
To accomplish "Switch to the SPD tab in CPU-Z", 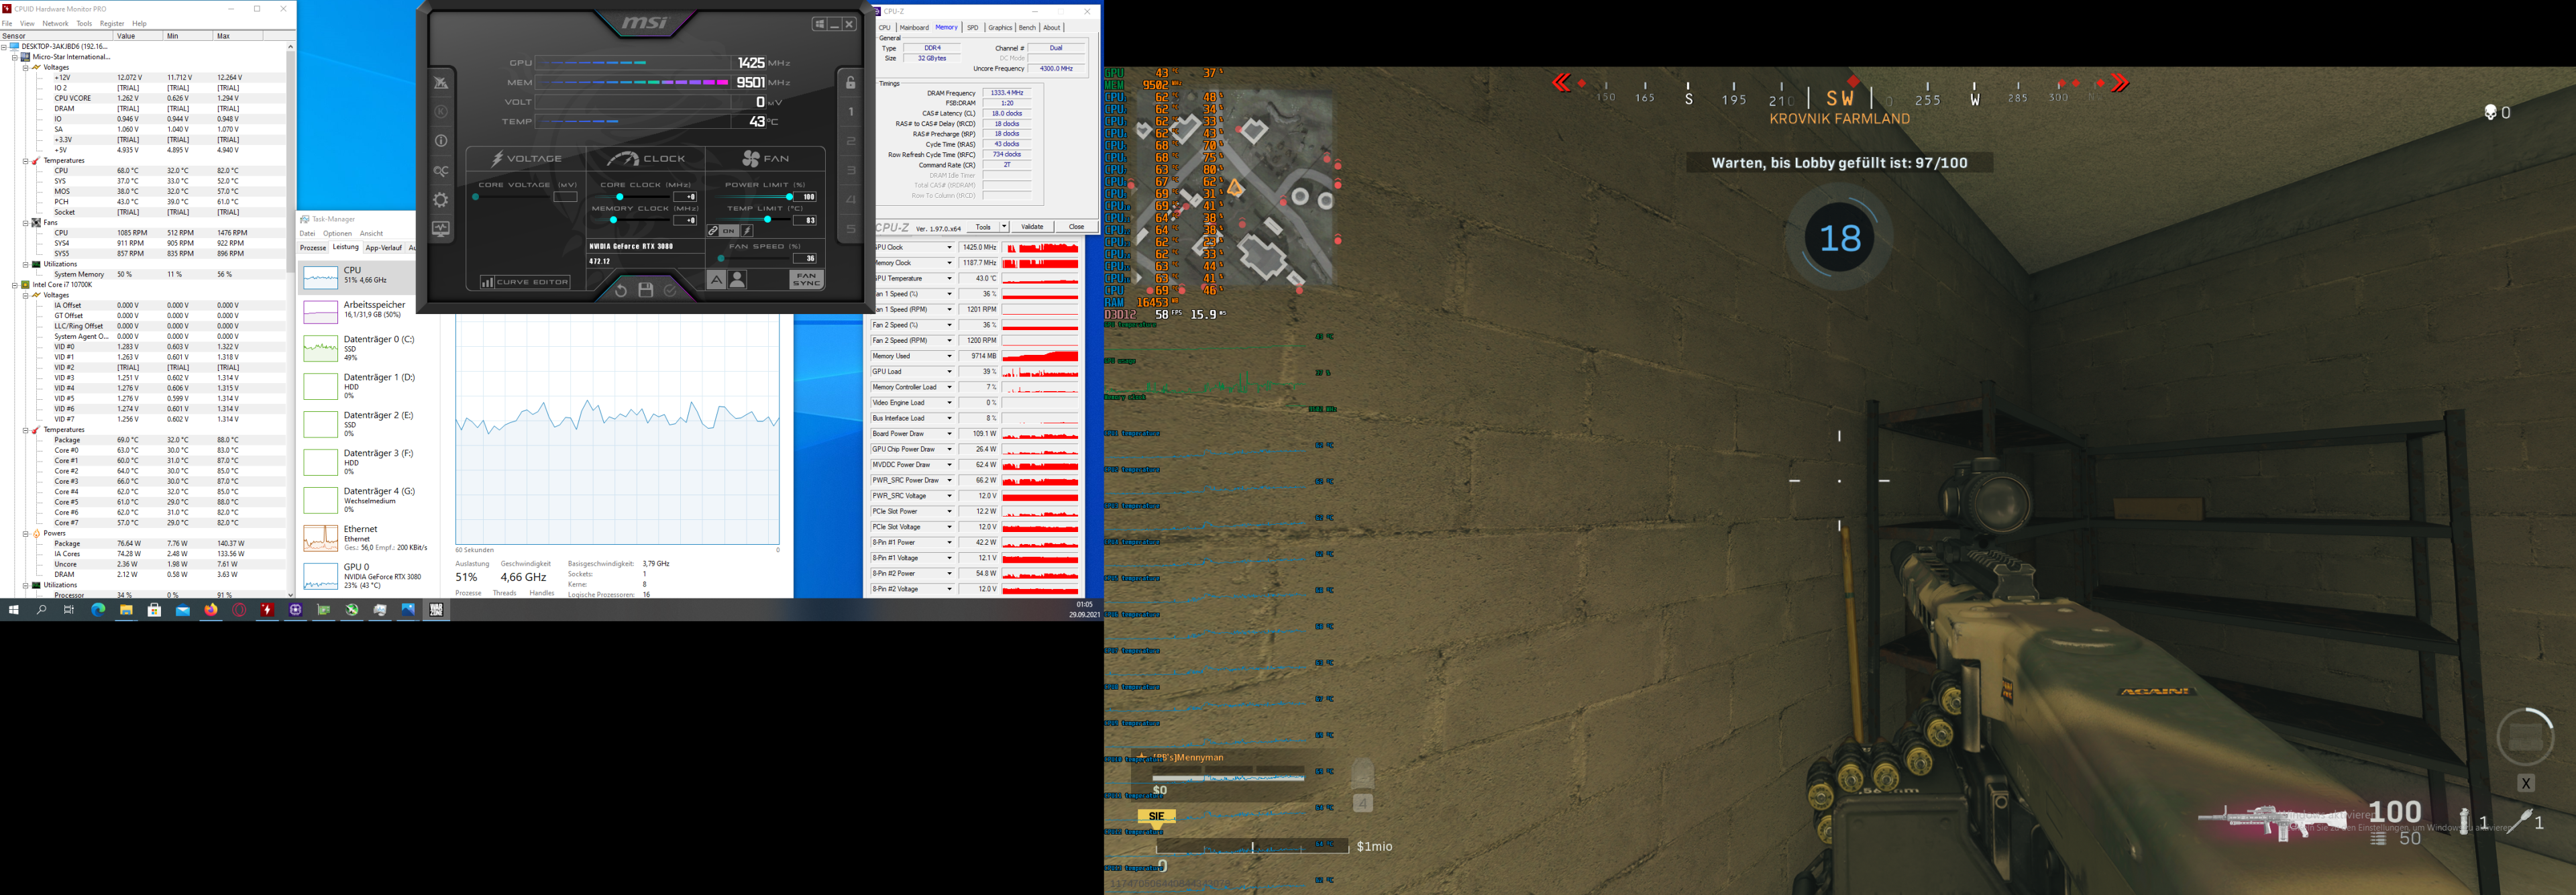I will [x=972, y=28].
